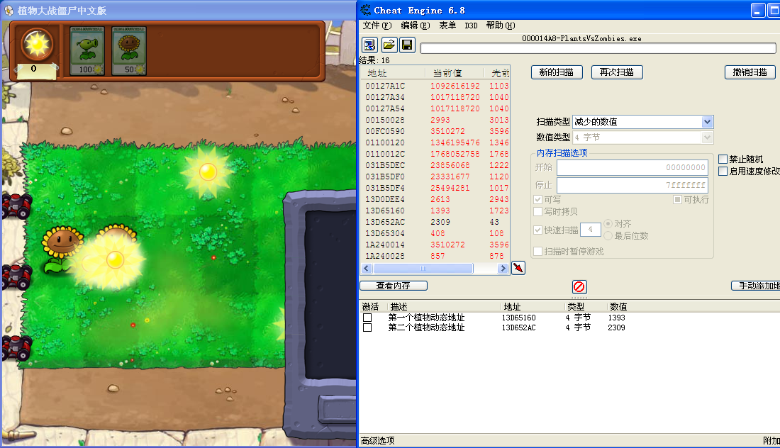Select result row with address 13D0DEE4
This screenshot has height=448, width=780.
[435, 199]
